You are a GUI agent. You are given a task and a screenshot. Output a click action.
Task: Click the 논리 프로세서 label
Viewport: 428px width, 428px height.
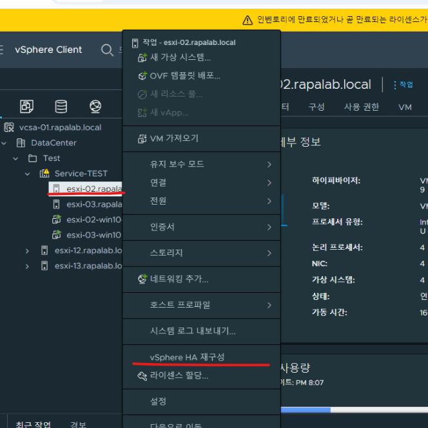click(337, 248)
